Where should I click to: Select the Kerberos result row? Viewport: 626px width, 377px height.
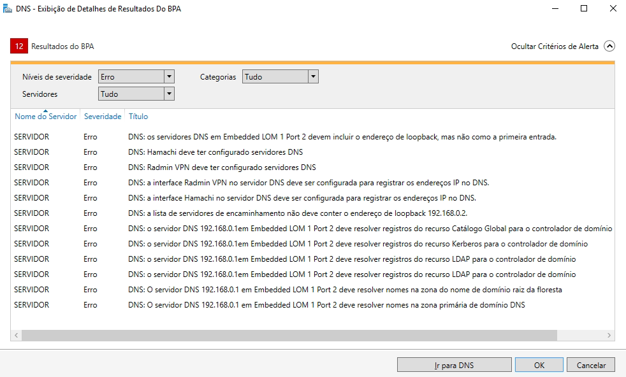313,243
